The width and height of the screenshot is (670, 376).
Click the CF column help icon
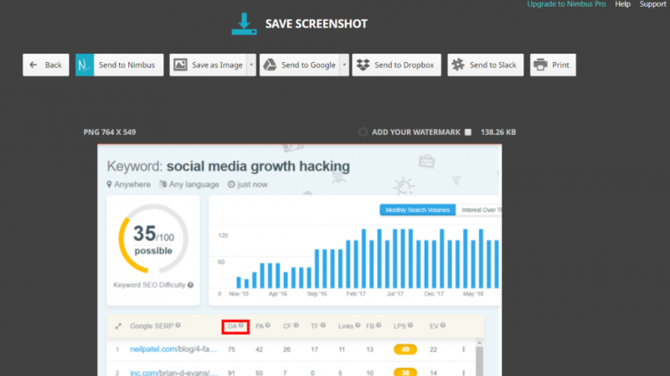(x=296, y=326)
